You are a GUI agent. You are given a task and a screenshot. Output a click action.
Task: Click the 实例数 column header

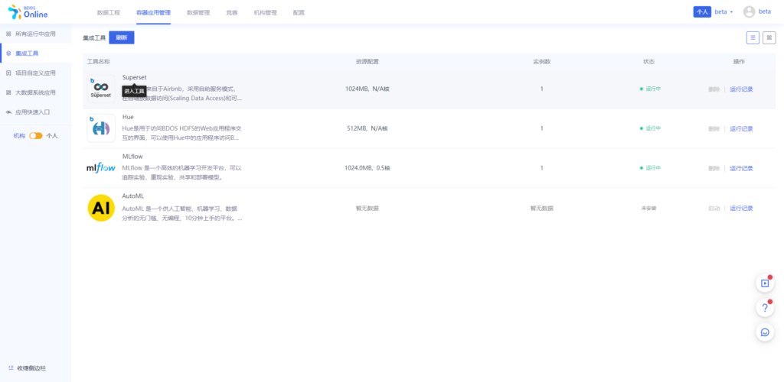pyautogui.click(x=541, y=61)
